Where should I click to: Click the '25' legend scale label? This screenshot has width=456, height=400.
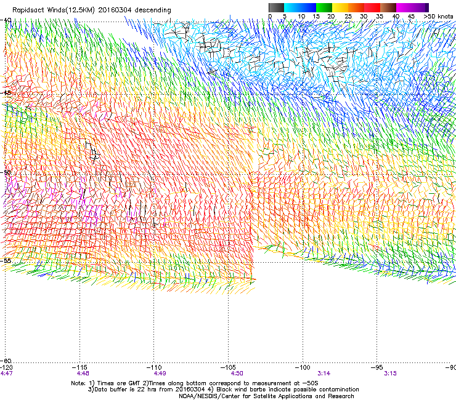[348, 17]
